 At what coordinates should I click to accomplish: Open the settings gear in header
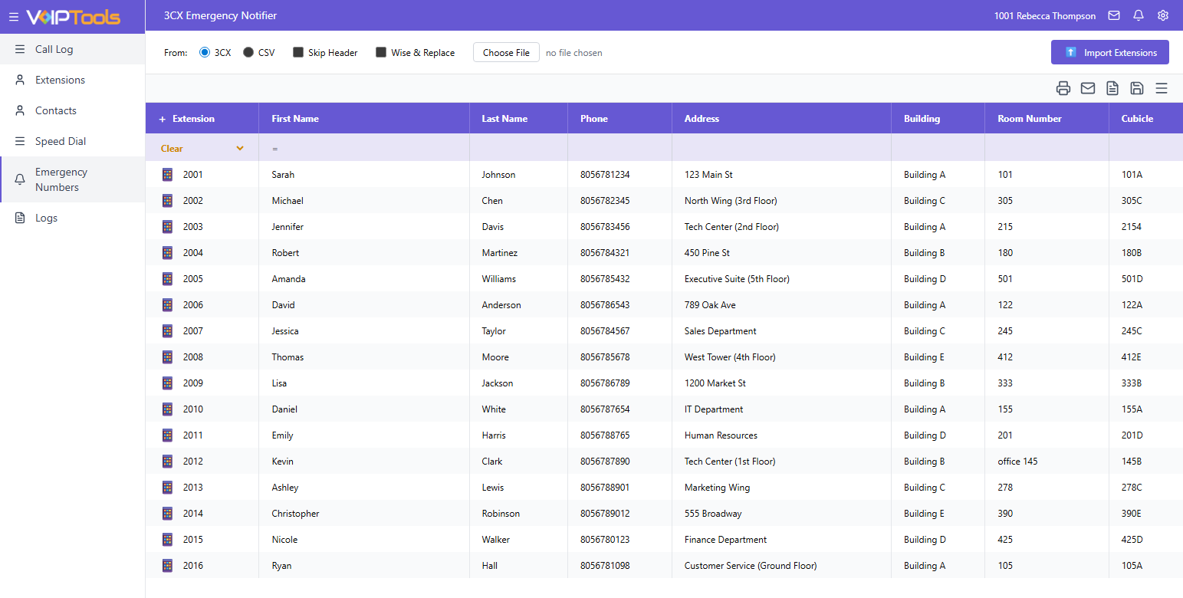[1163, 15]
